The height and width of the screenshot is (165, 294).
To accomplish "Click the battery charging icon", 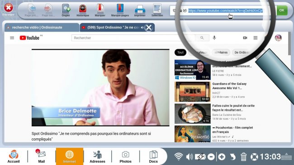I will pyautogui.click(x=200, y=157).
